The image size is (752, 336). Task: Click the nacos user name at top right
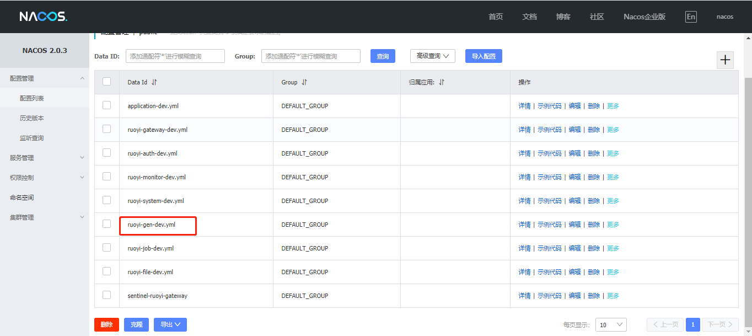725,17
